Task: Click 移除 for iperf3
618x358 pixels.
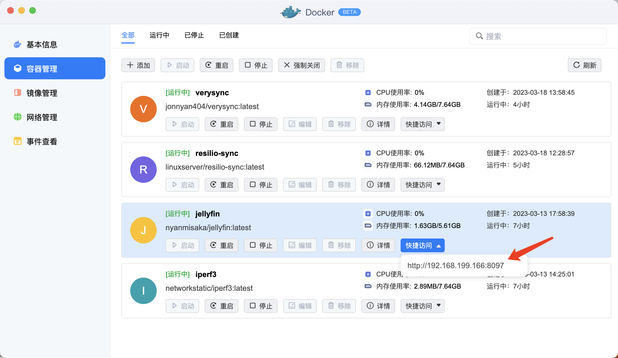Action: coord(339,306)
